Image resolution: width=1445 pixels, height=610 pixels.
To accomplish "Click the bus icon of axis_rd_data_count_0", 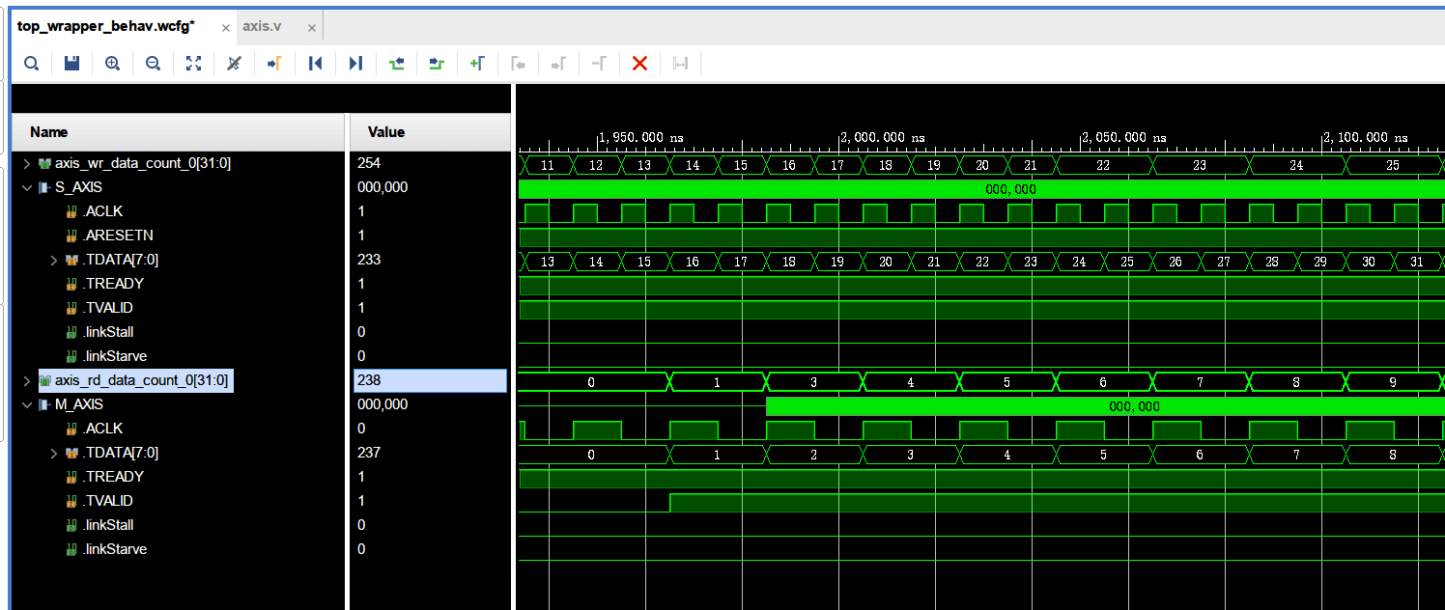I will tap(44, 380).
